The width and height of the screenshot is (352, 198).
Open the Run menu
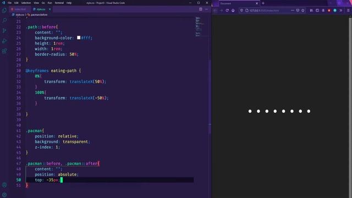pyautogui.click(x=50, y=3)
